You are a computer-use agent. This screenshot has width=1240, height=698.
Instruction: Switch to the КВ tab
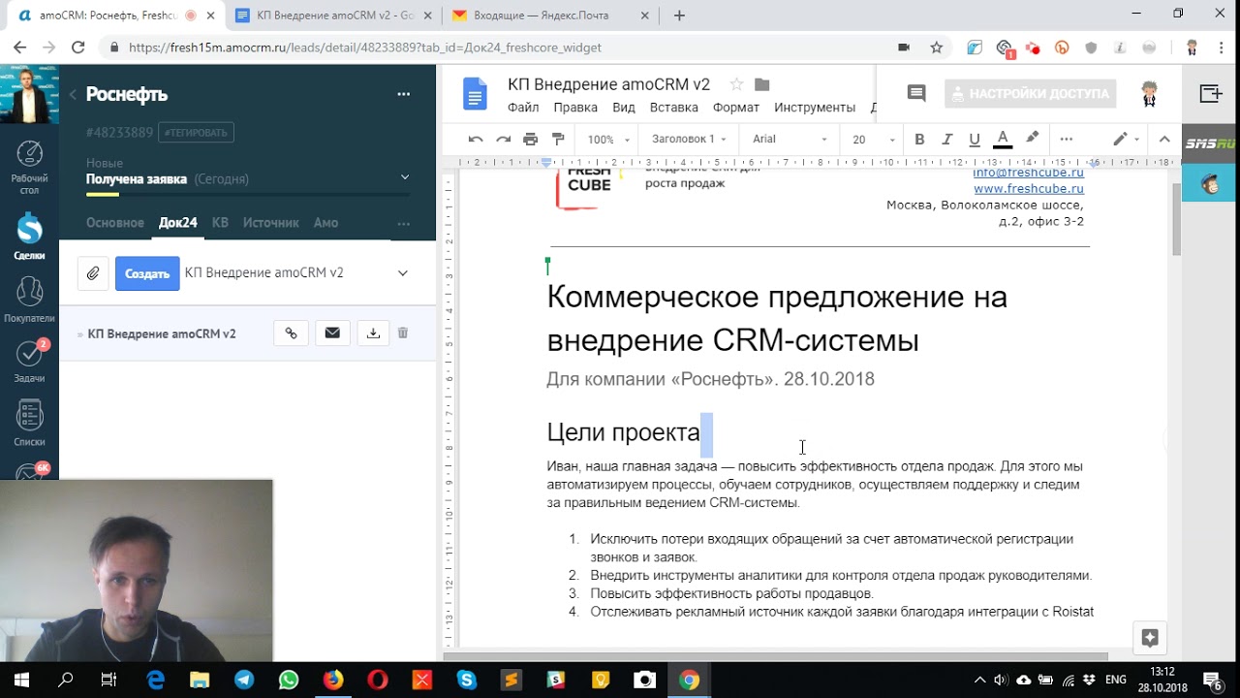point(220,222)
